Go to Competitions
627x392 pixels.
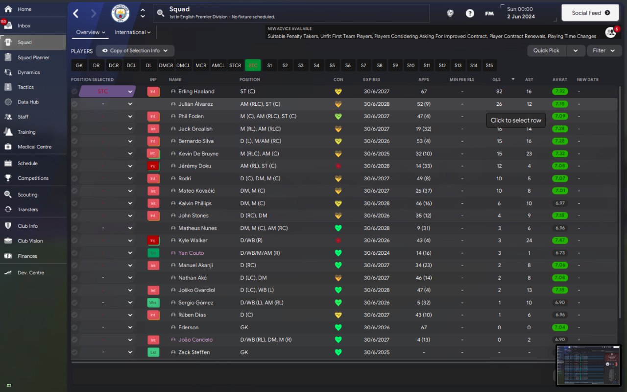pos(33,178)
